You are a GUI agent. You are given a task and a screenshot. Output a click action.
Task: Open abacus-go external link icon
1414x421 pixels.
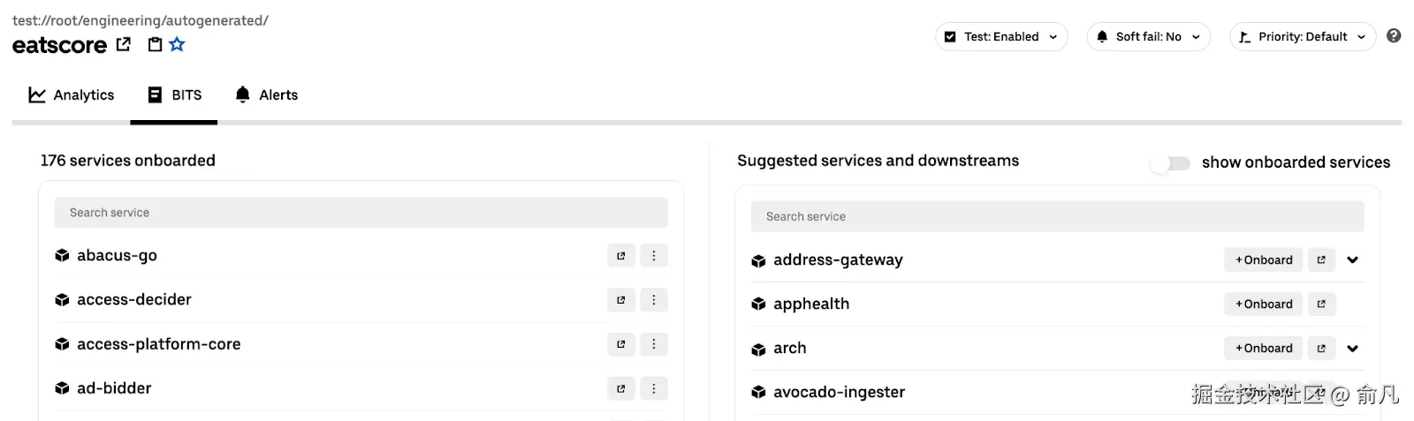[x=621, y=256]
